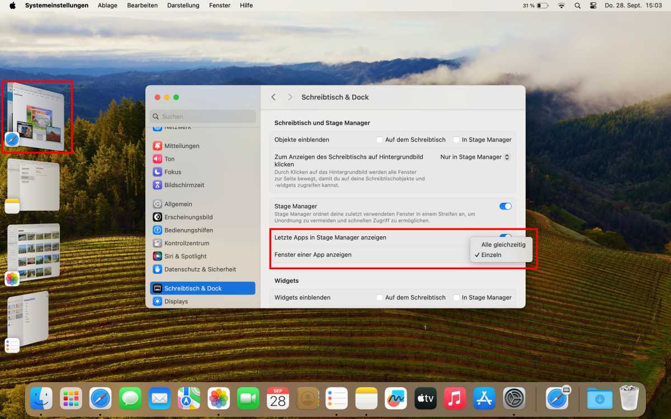
Task: Click the Siri & Spotlight icon
Action: (x=158, y=256)
